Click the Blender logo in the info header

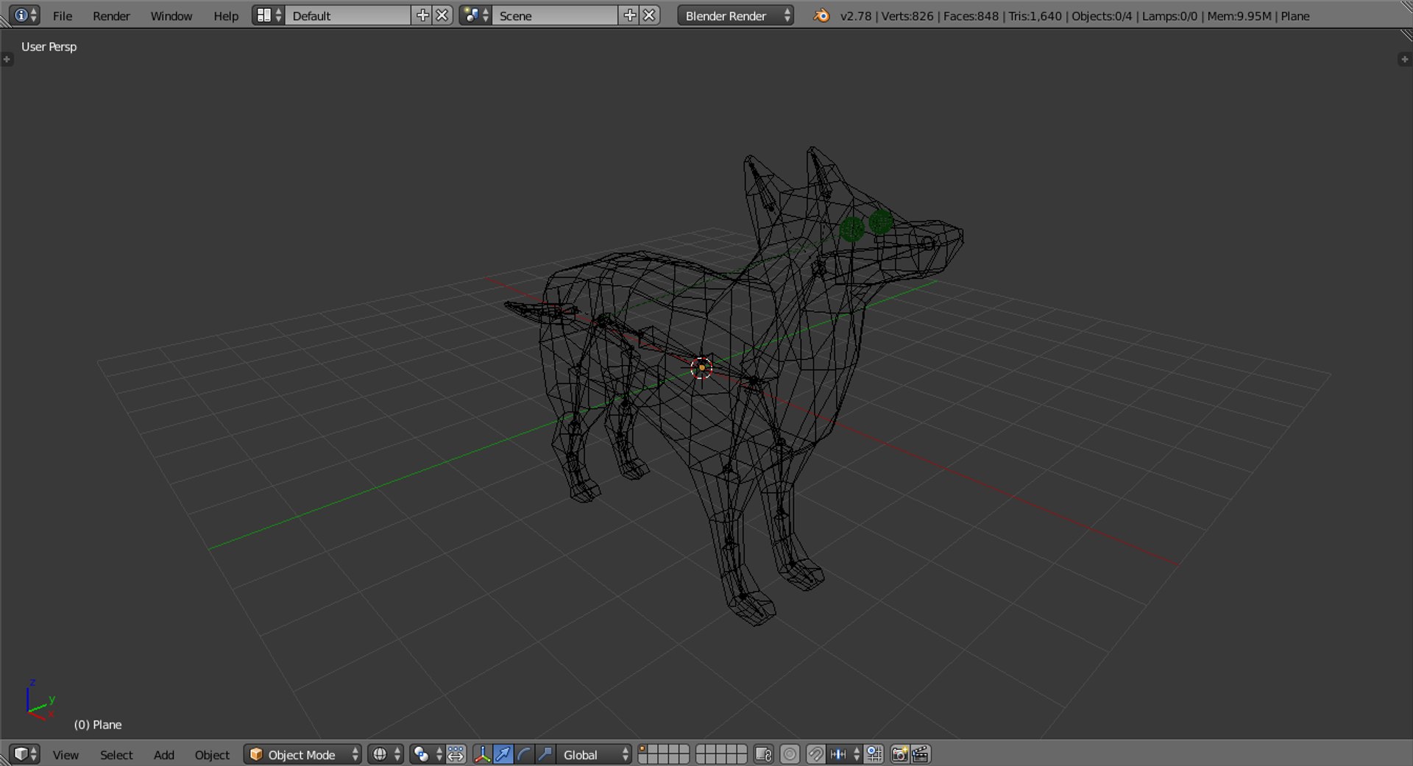821,15
